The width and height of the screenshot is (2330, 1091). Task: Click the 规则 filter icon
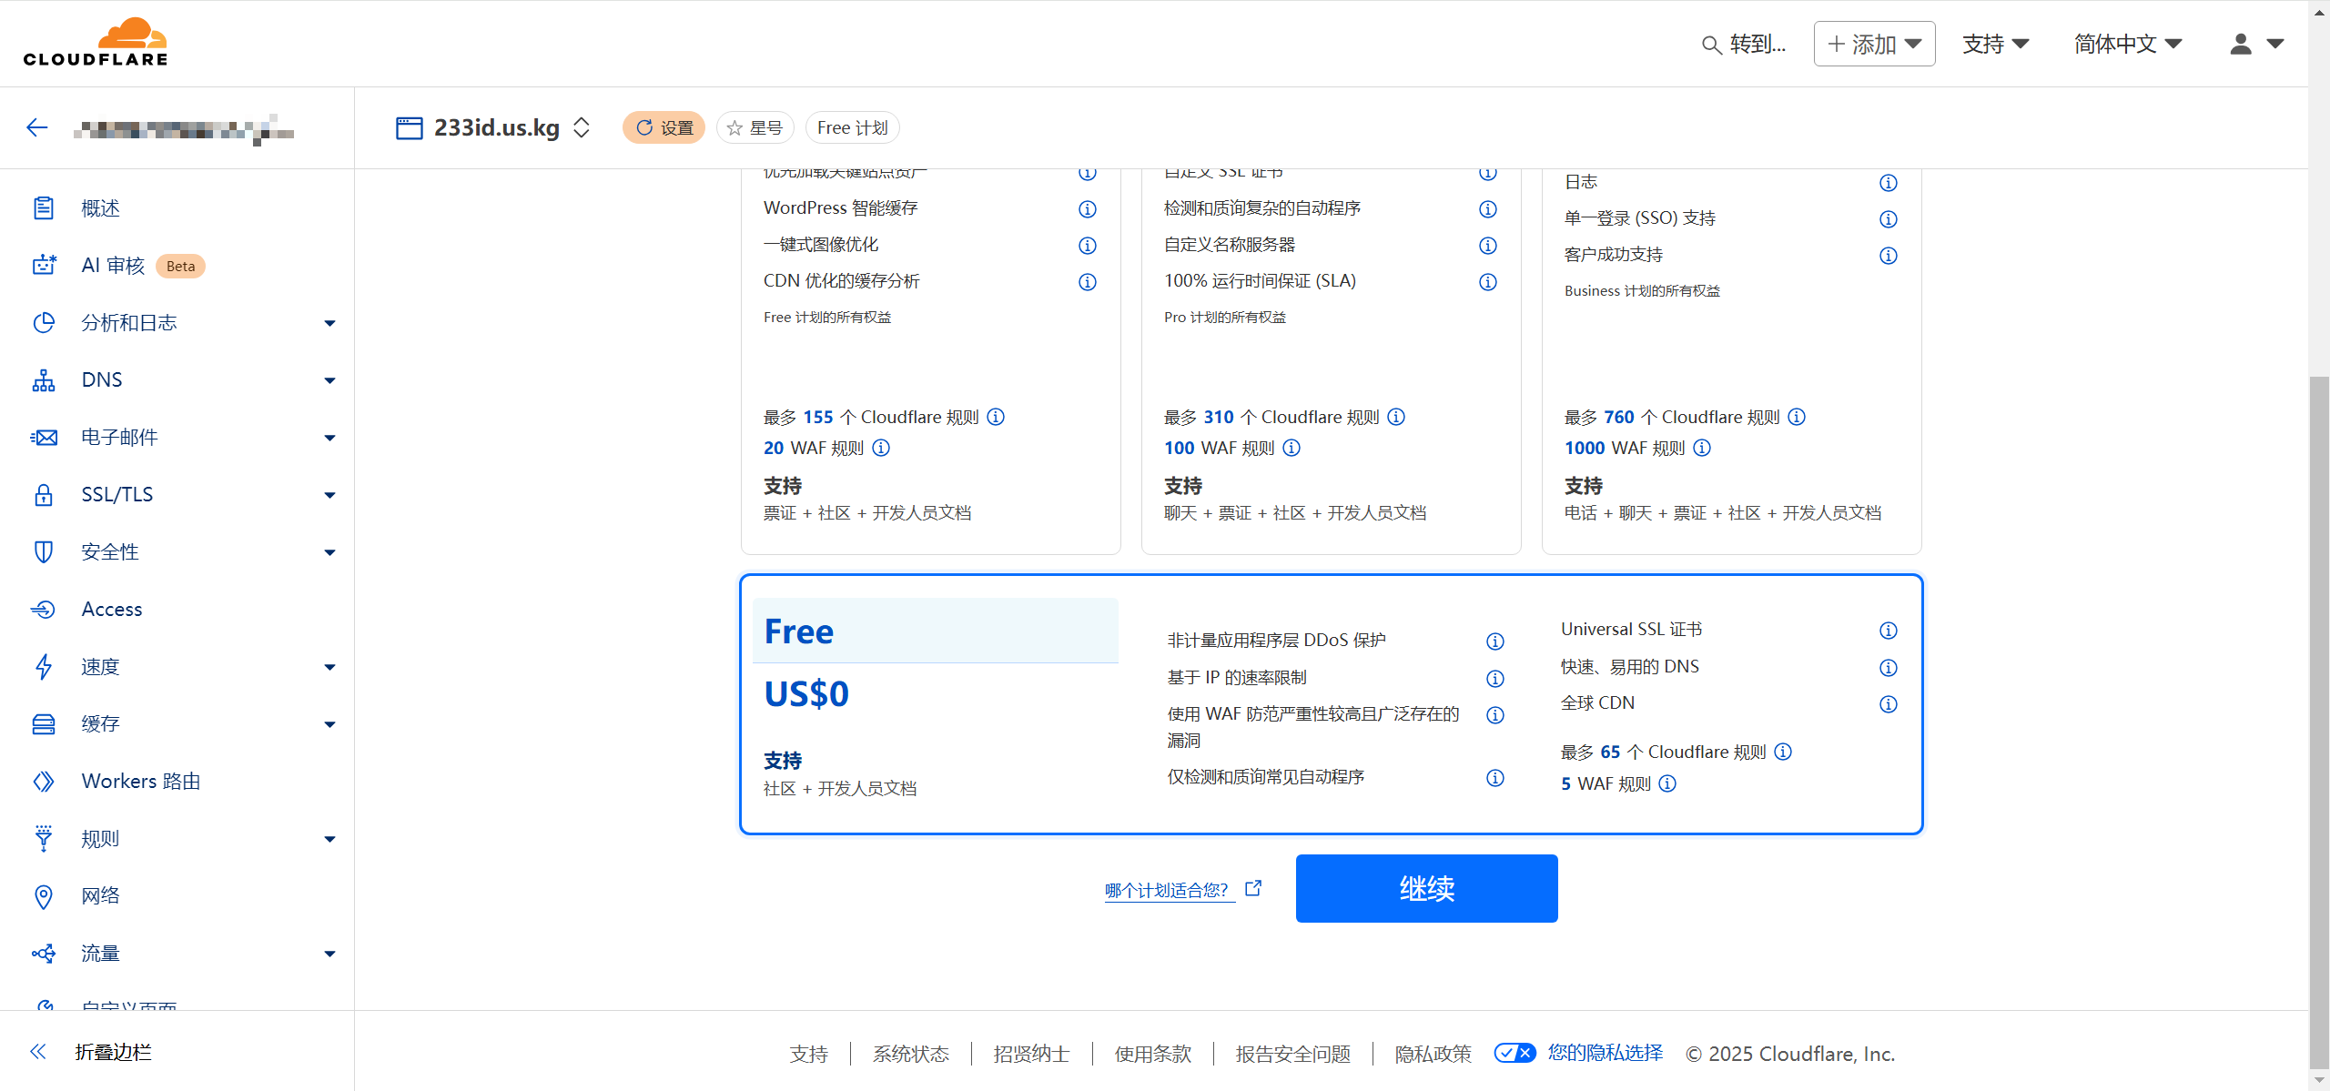click(44, 839)
